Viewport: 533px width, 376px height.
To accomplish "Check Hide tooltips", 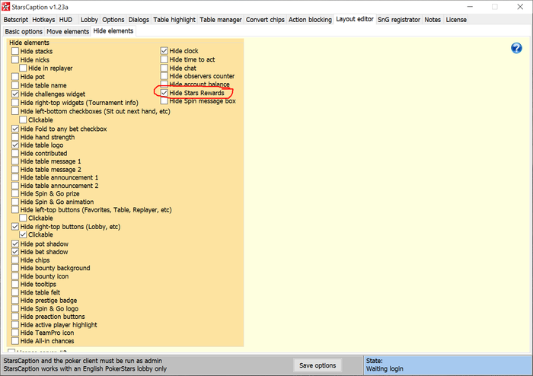I will [x=15, y=285].
